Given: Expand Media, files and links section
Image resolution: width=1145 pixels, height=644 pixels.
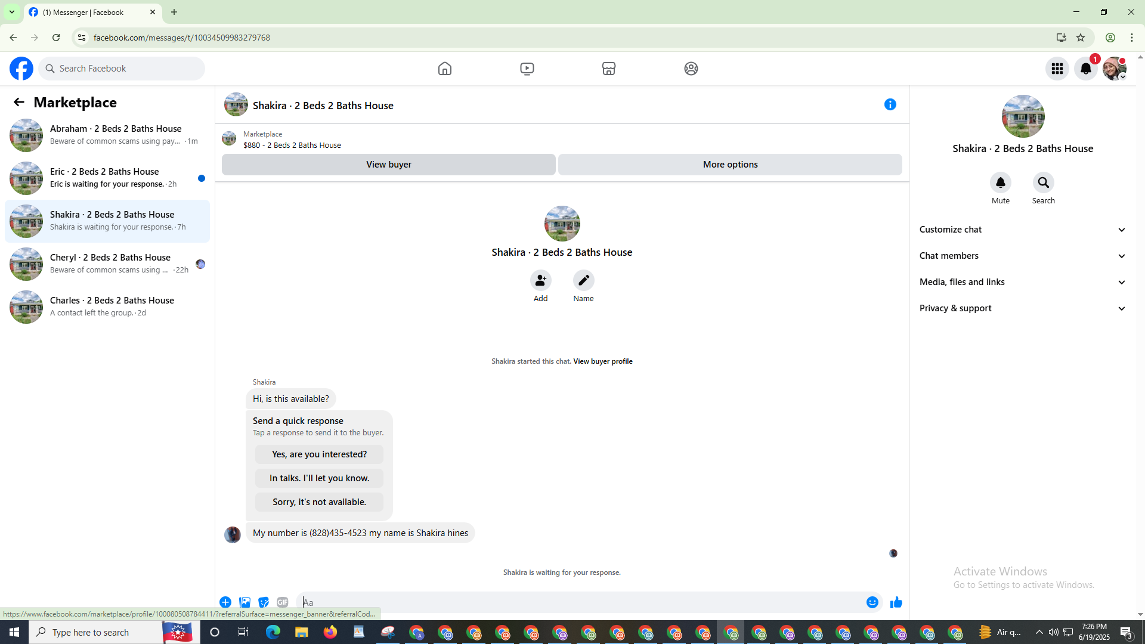Looking at the screenshot, I should 1023,282.
